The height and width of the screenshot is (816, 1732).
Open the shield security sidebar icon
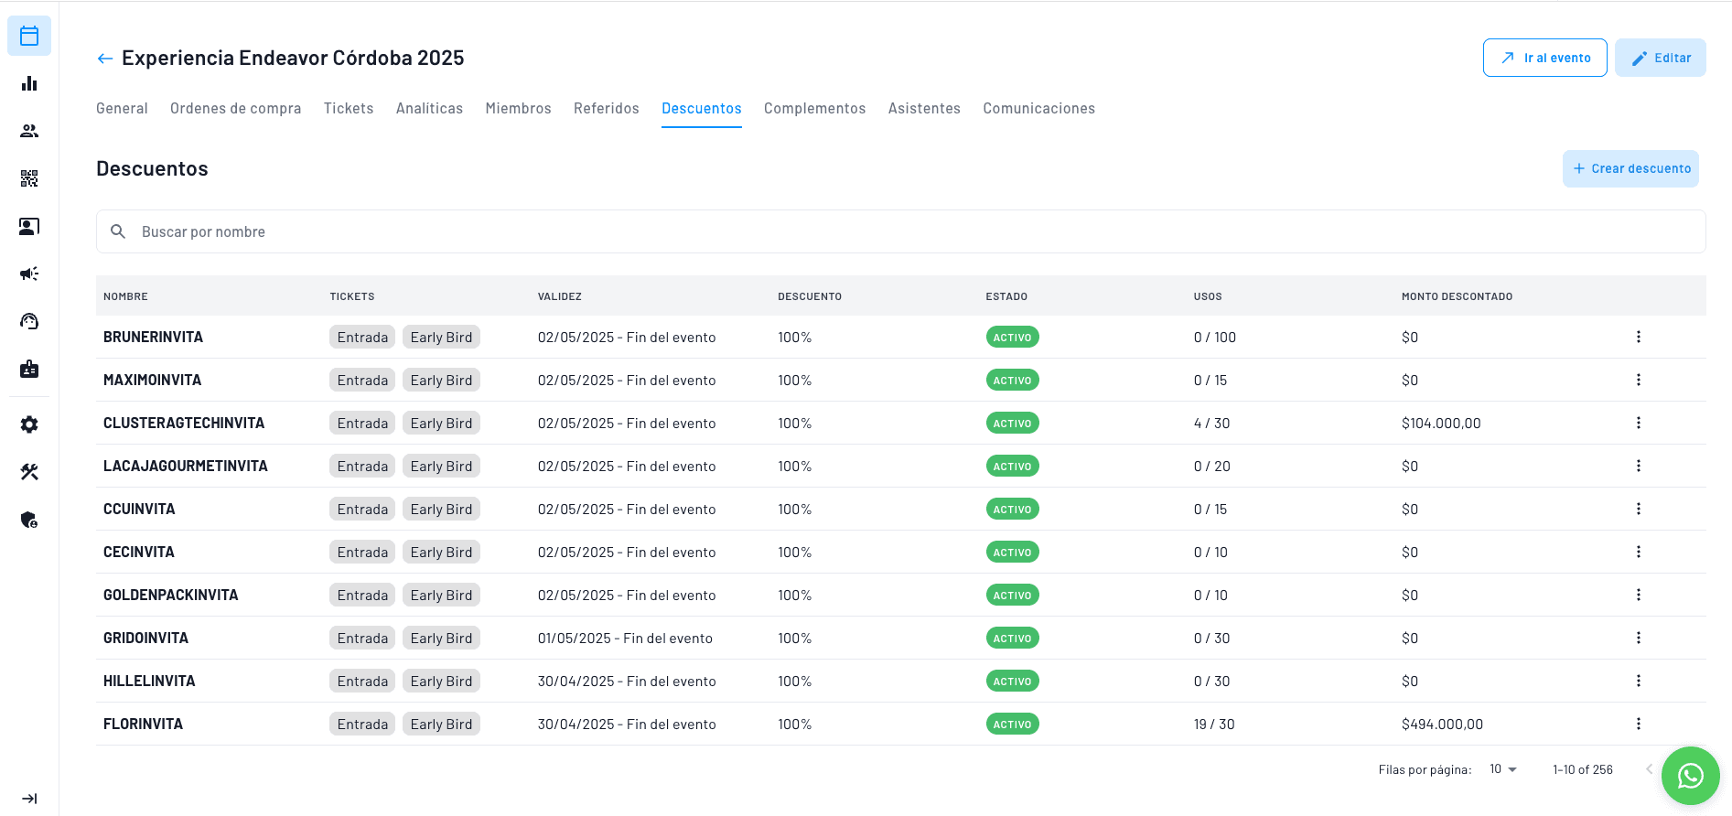[29, 520]
